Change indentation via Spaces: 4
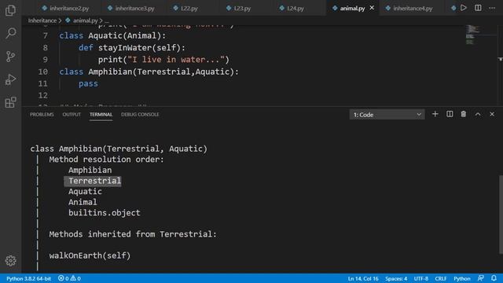 (x=396, y=278)
